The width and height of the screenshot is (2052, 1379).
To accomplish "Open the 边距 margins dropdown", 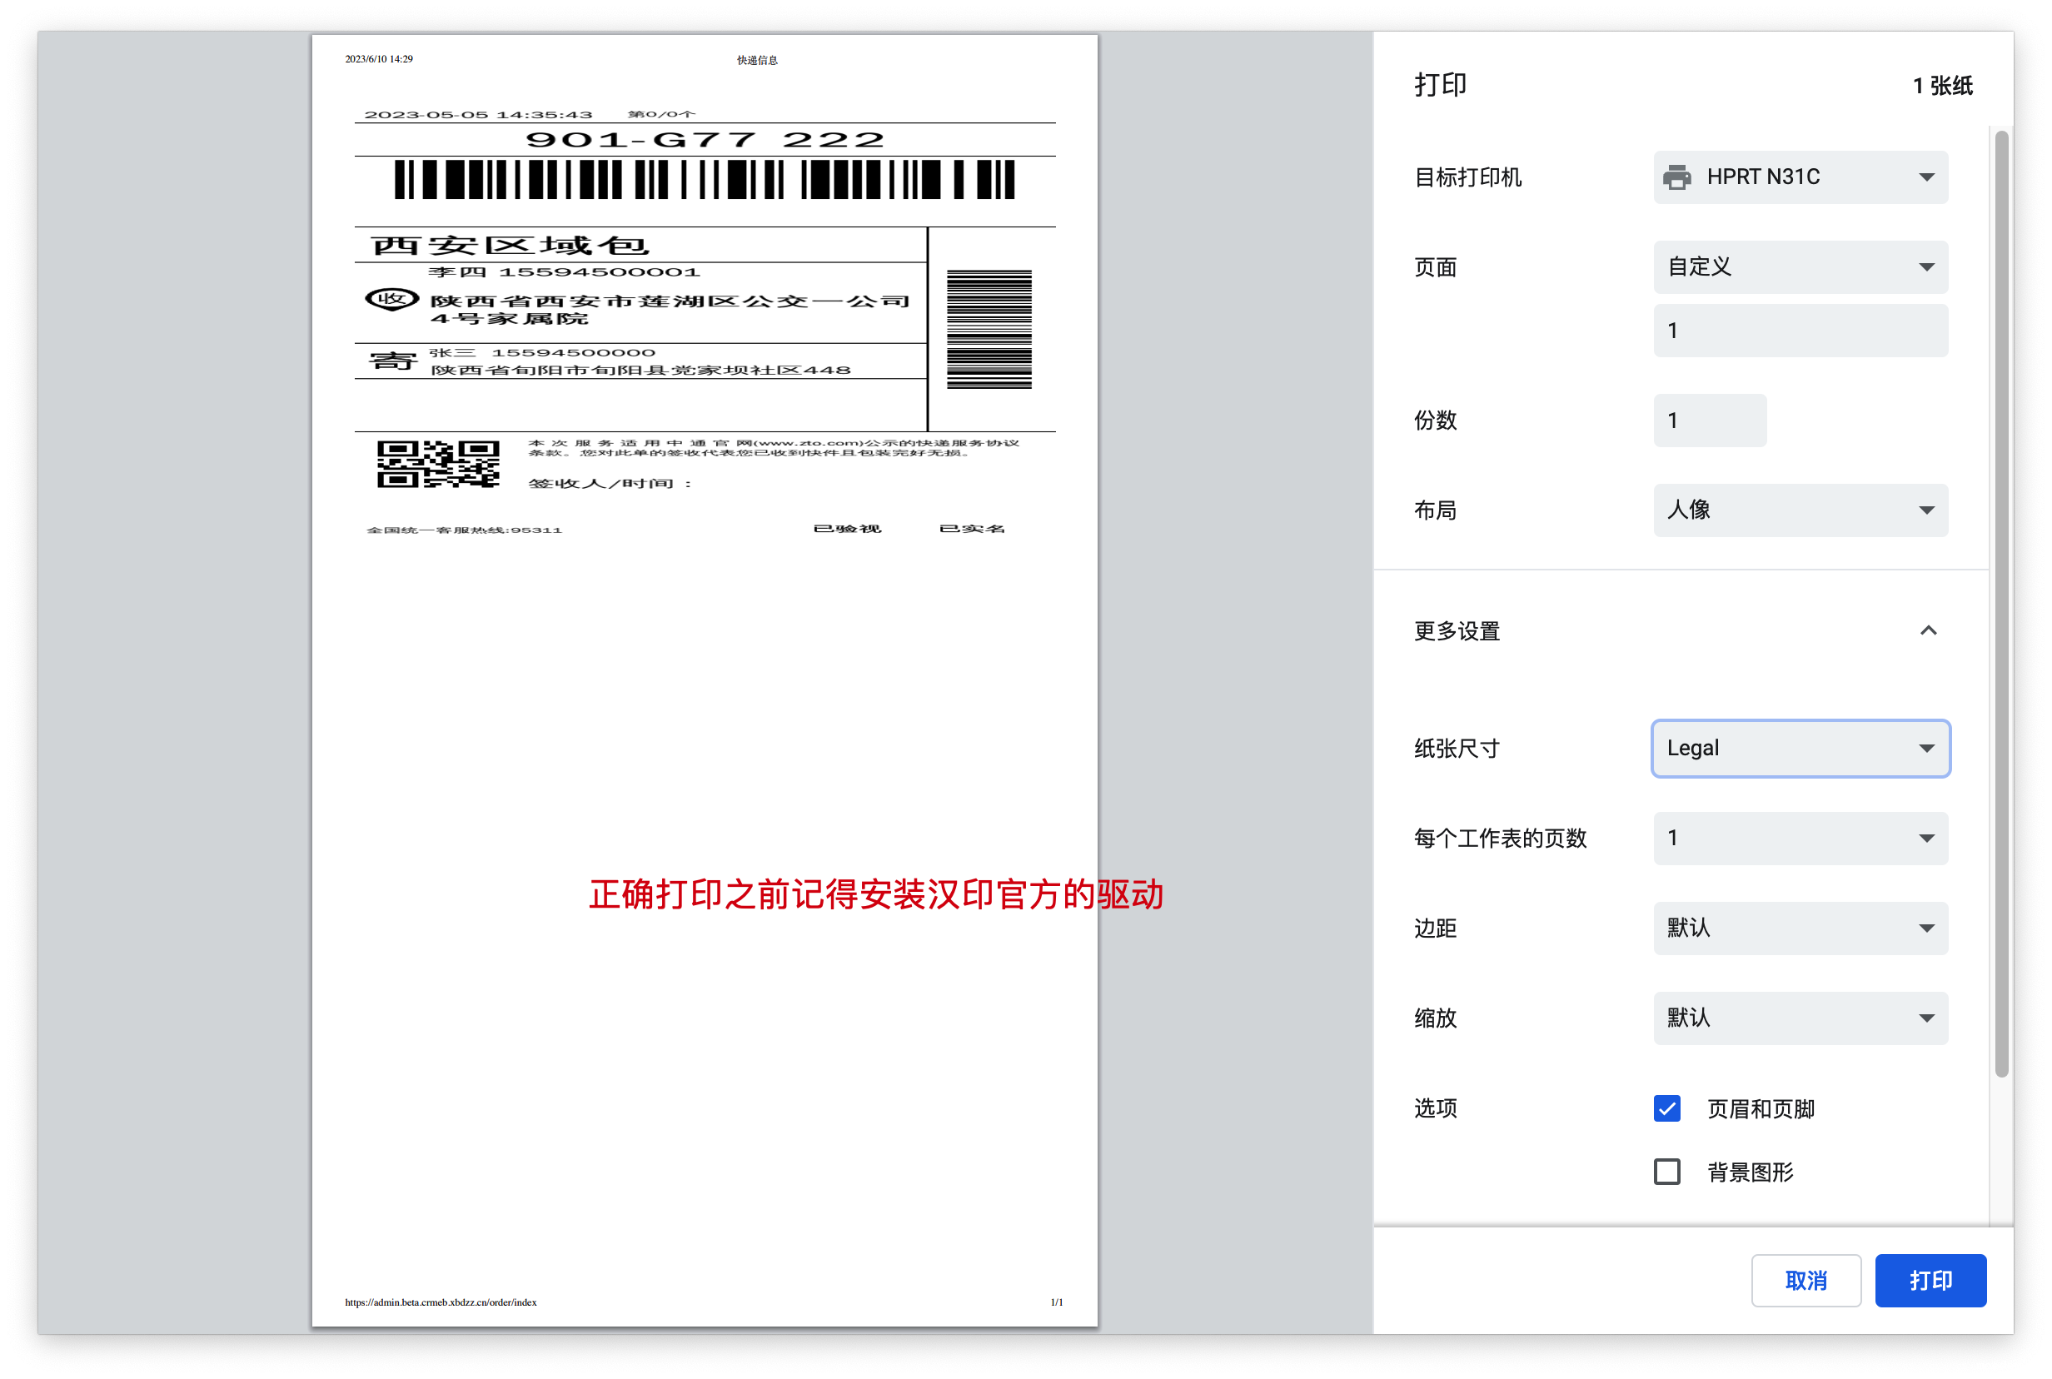I will tap(1800, 928).
